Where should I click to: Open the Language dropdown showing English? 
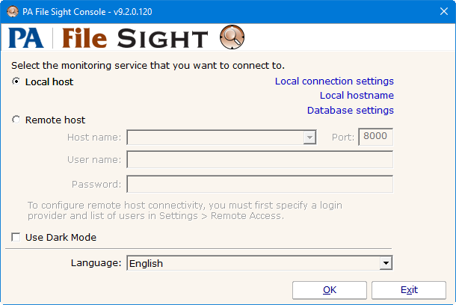385,263
